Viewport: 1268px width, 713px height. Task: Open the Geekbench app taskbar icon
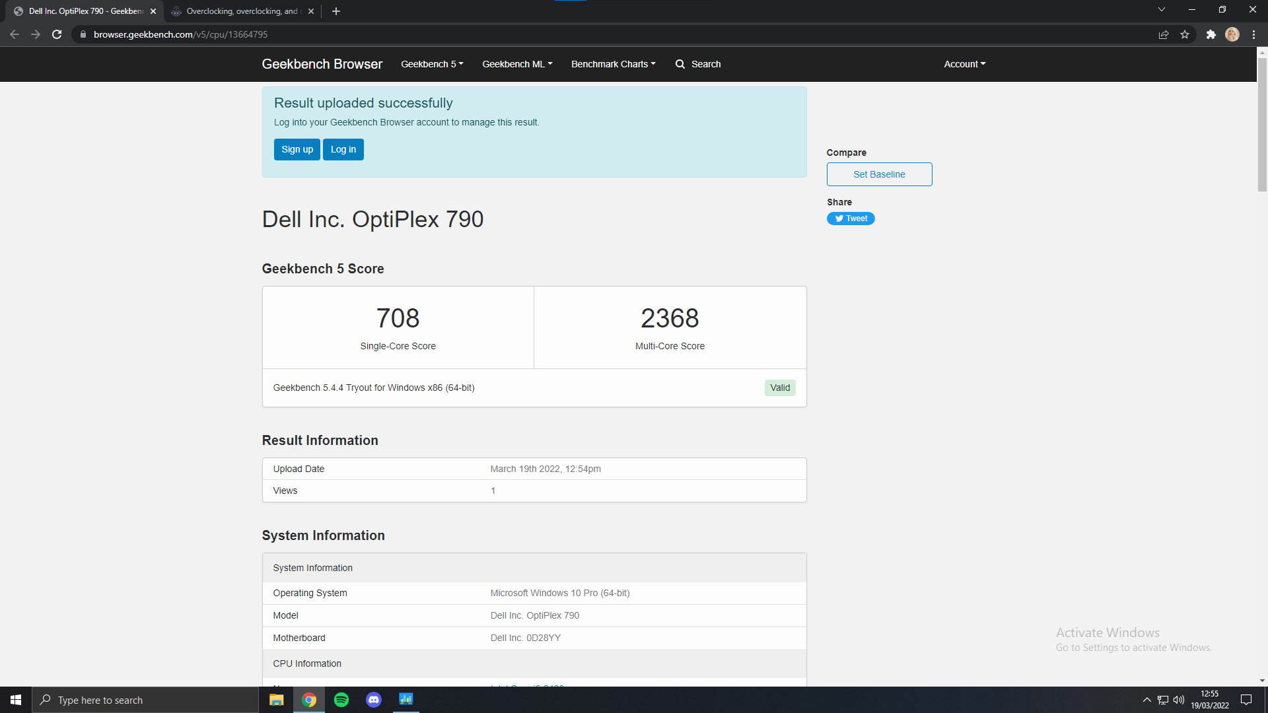pyautogui.click(x=406, y=700)
